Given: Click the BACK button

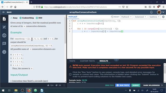Looking at the screenshot, I should 7,12.
